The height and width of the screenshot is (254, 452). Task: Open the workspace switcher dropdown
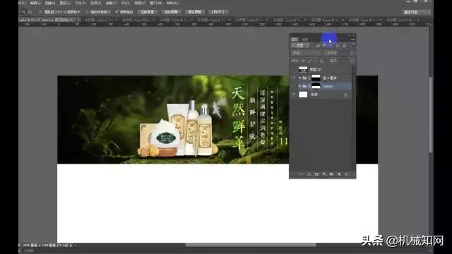click(x=417, y=12)
